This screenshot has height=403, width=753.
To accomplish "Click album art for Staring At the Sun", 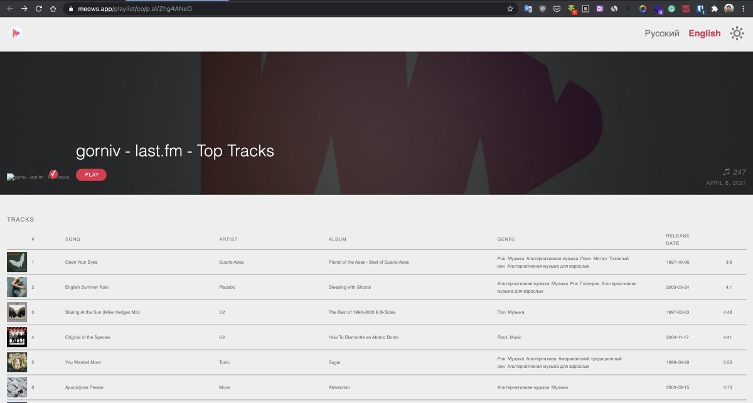I will [x=17, y=312].
